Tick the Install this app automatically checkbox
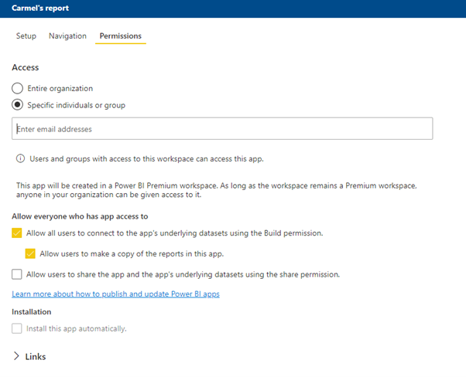The width and height of the screenshot is (466, 377). coord(17,328)
